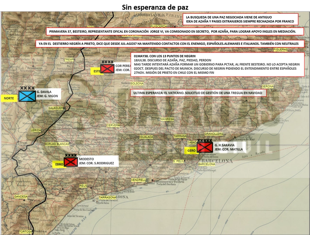Click the 'G. H.SARAVIA' commander name
This screenshot has height=235, width=310.
pyautogui.click(x=225, y=145)
